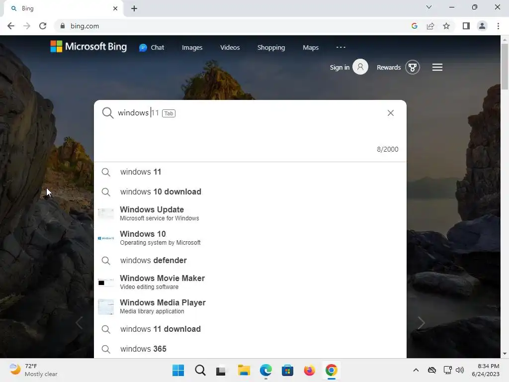Click the lock icon for site information
The height and width of the screenshot is (382, 509).
coord(63,26)
